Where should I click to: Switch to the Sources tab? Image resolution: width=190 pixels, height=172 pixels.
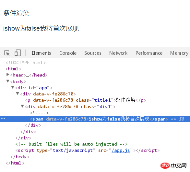93,53
